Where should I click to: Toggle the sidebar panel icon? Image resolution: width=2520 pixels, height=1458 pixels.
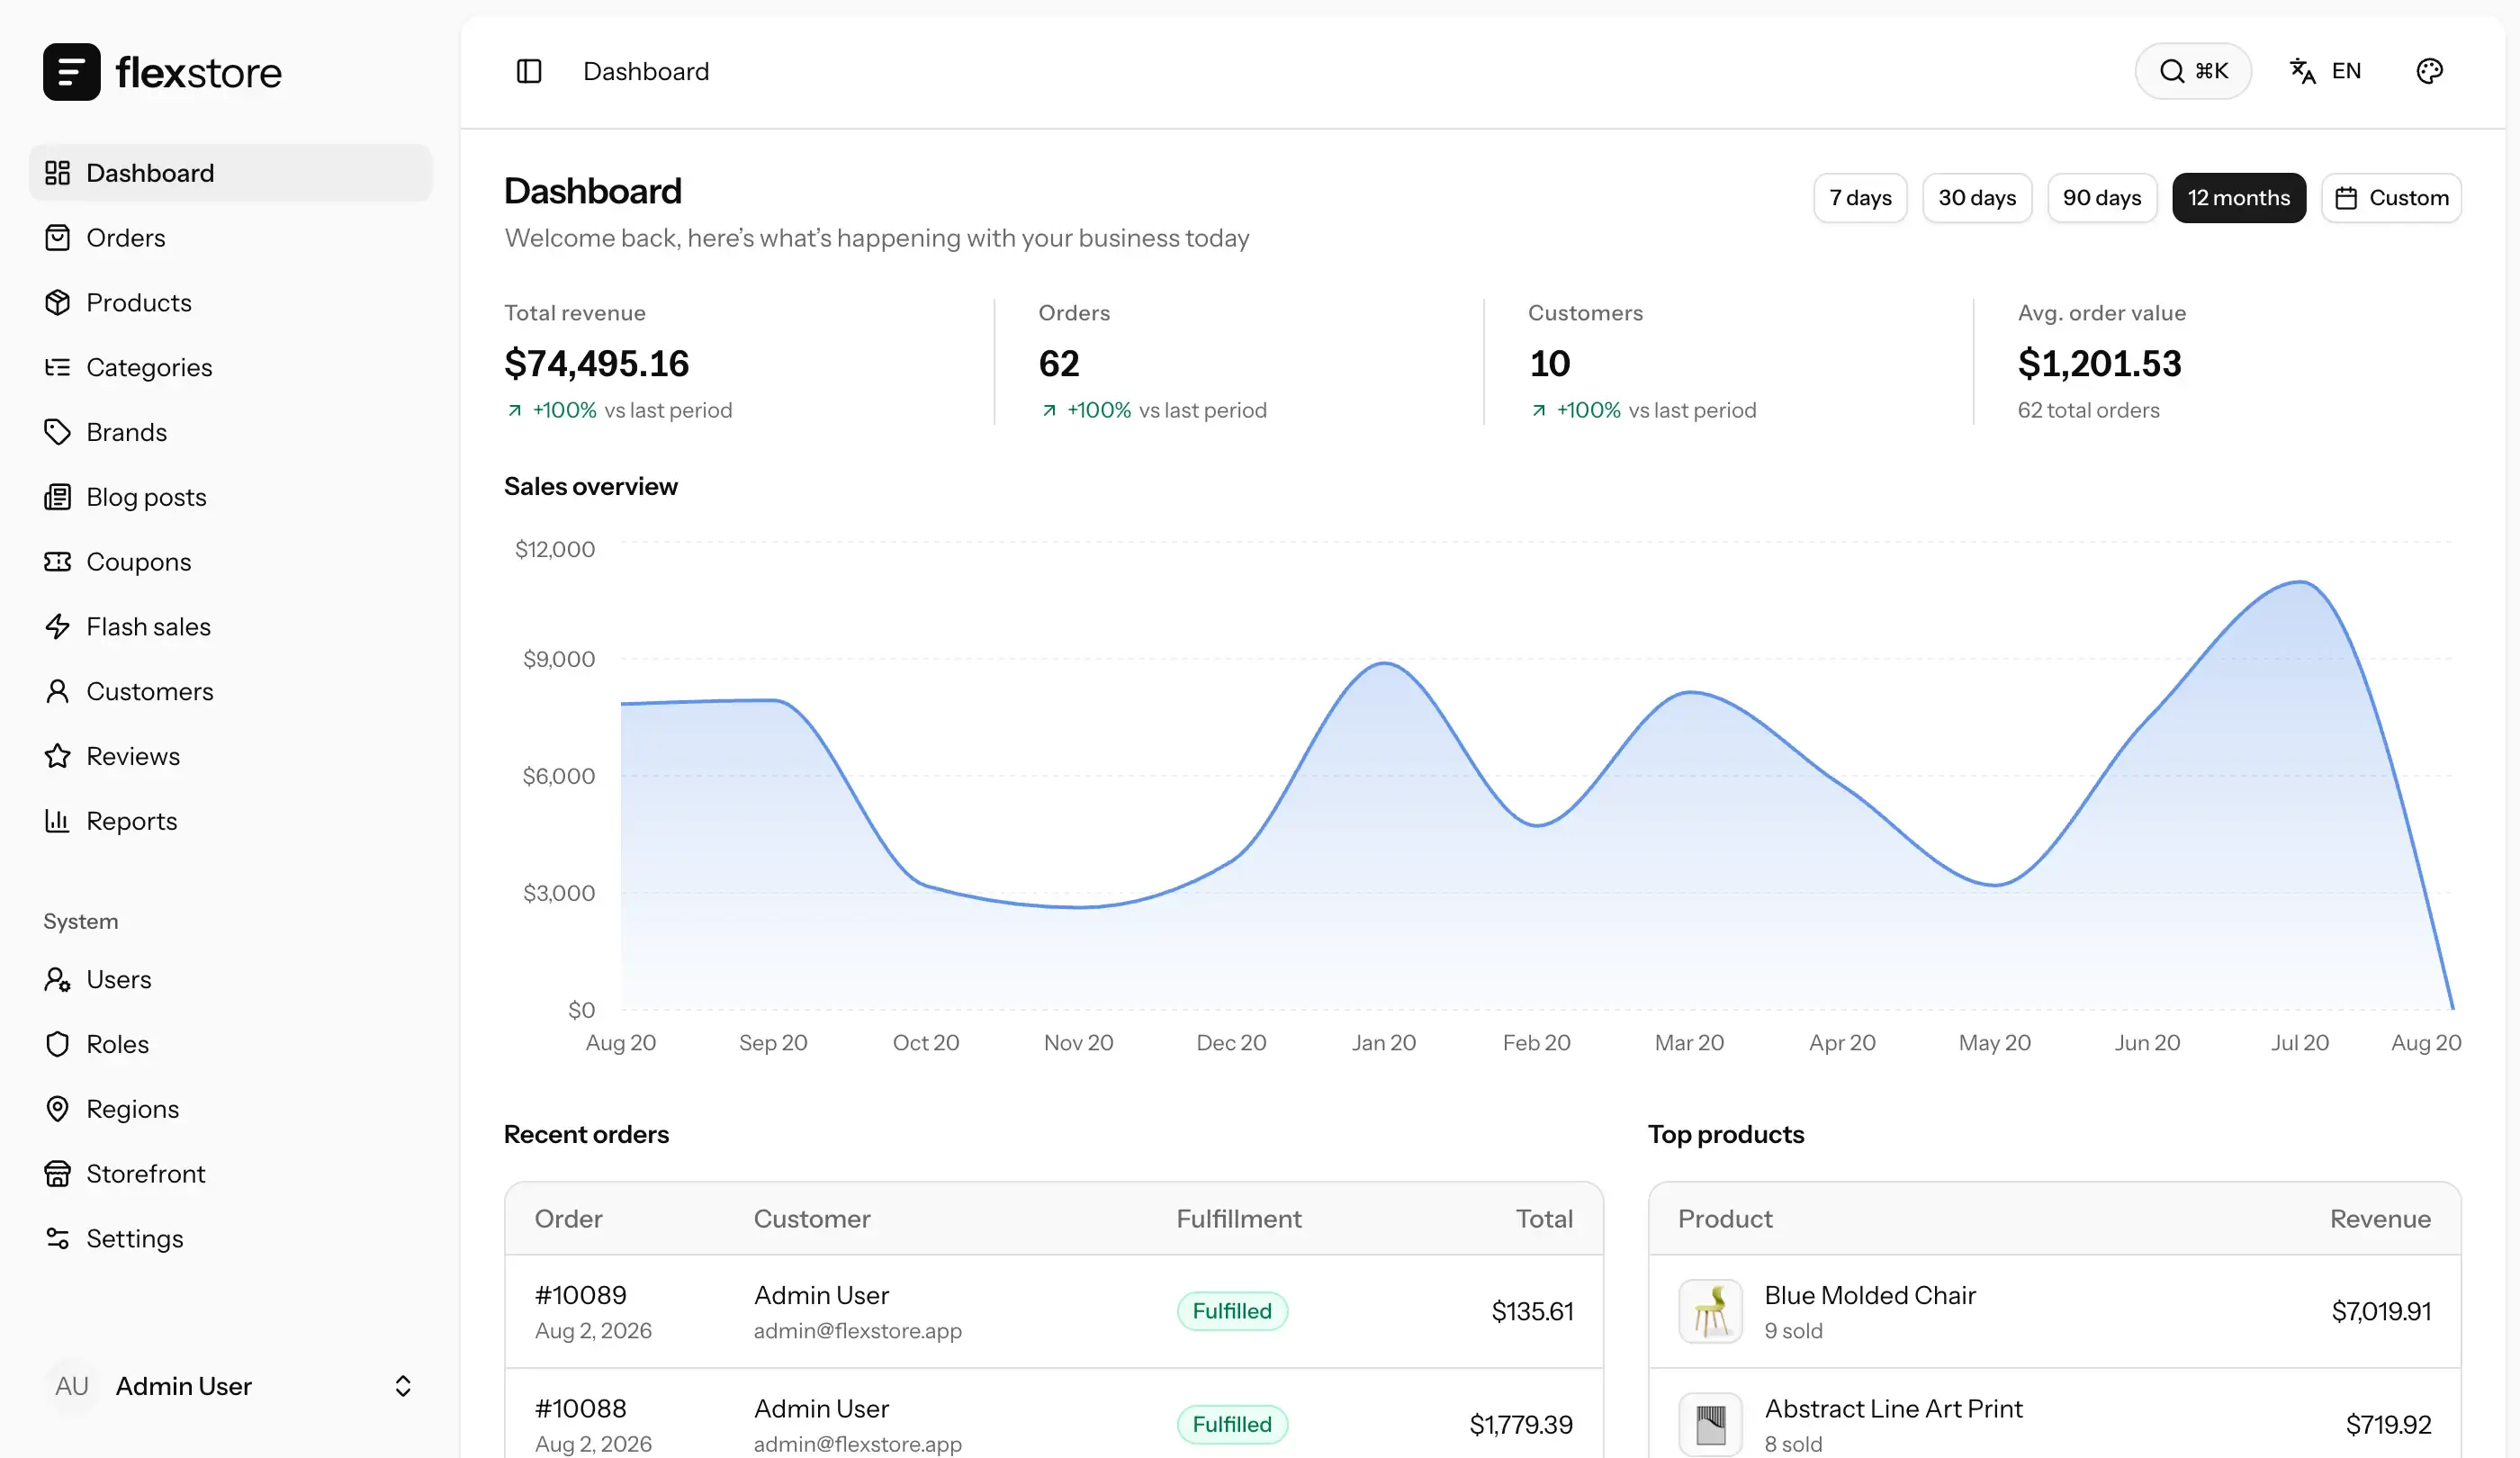(x=529, y=71)
